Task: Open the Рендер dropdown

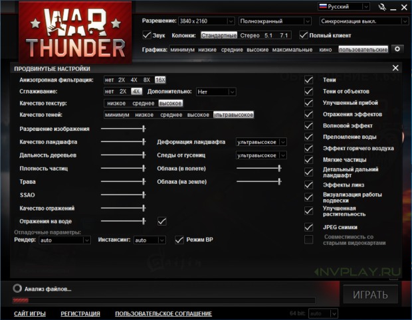Action: pos(65,240)
